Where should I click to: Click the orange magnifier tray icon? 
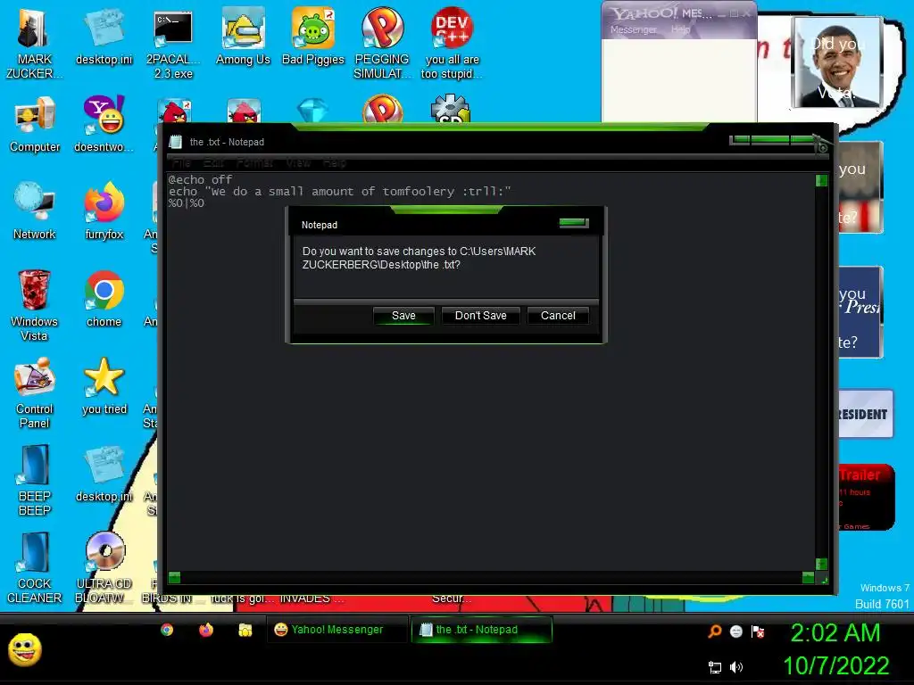715,631
